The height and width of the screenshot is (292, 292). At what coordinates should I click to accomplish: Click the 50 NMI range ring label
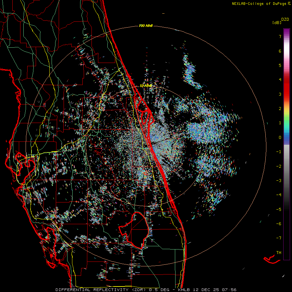point(146,86)
